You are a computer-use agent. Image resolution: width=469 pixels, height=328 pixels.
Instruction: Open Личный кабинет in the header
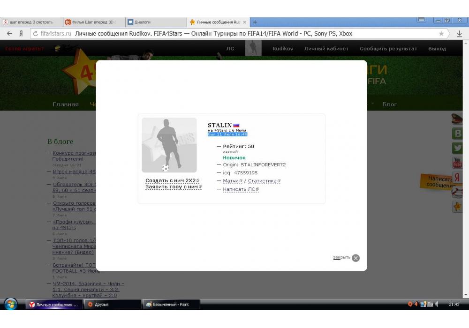pyautogui.click(x=326, y=48)
